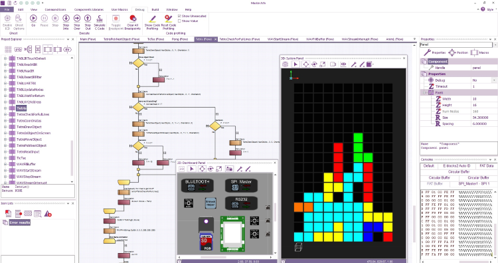Click the RS232 component on dashboard
This screenshot has height=263, width=498.
coord(241,203)
